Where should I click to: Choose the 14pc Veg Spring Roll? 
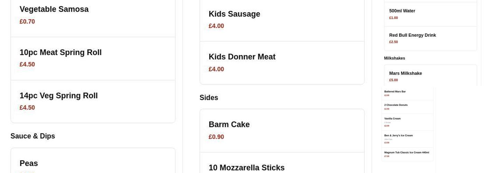coord(93,101)
